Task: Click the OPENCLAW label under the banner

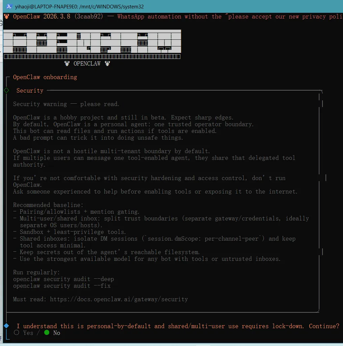Action: tap(87, 64)
